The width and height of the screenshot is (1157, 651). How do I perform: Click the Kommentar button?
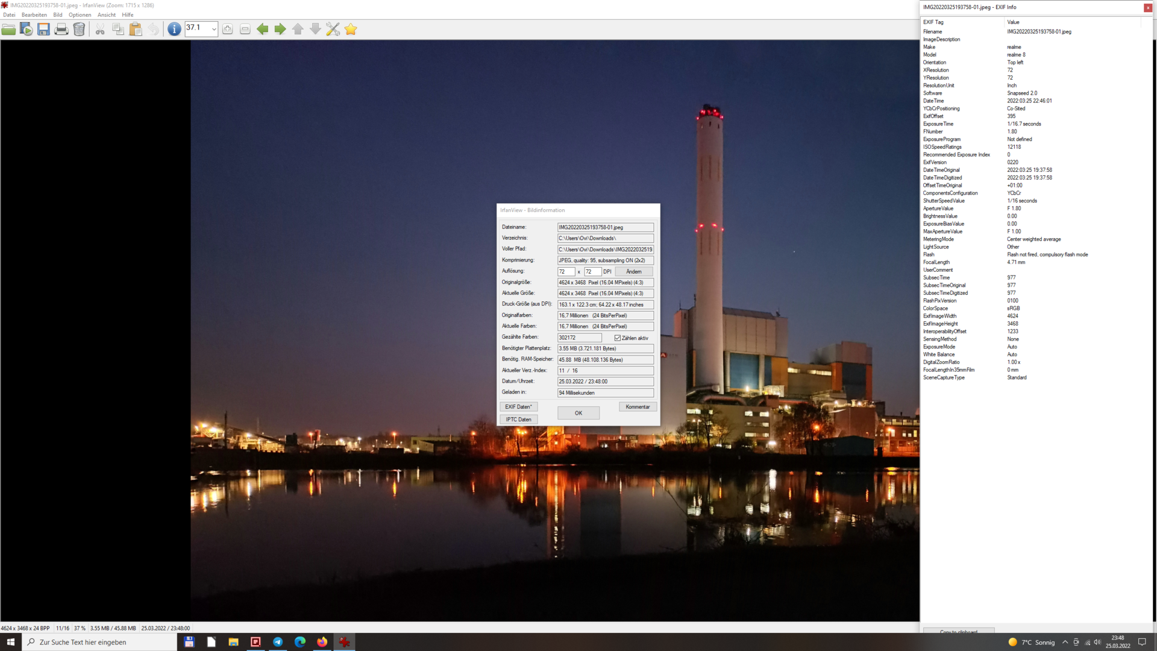click(x=638, y=407)
